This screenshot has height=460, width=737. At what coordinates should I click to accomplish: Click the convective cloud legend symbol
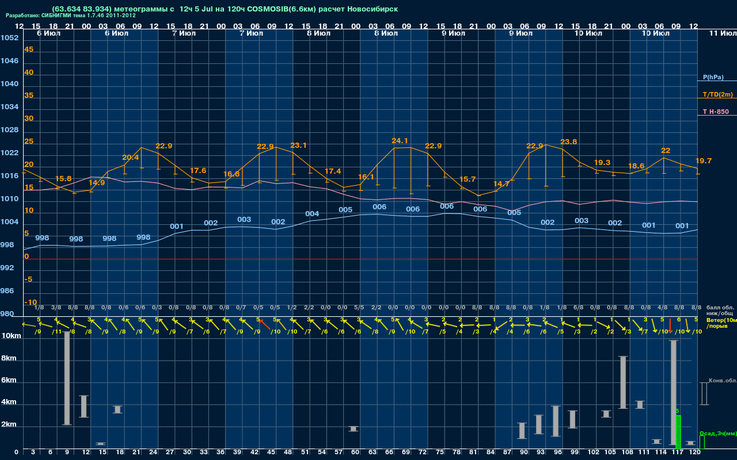coord(704,394)
